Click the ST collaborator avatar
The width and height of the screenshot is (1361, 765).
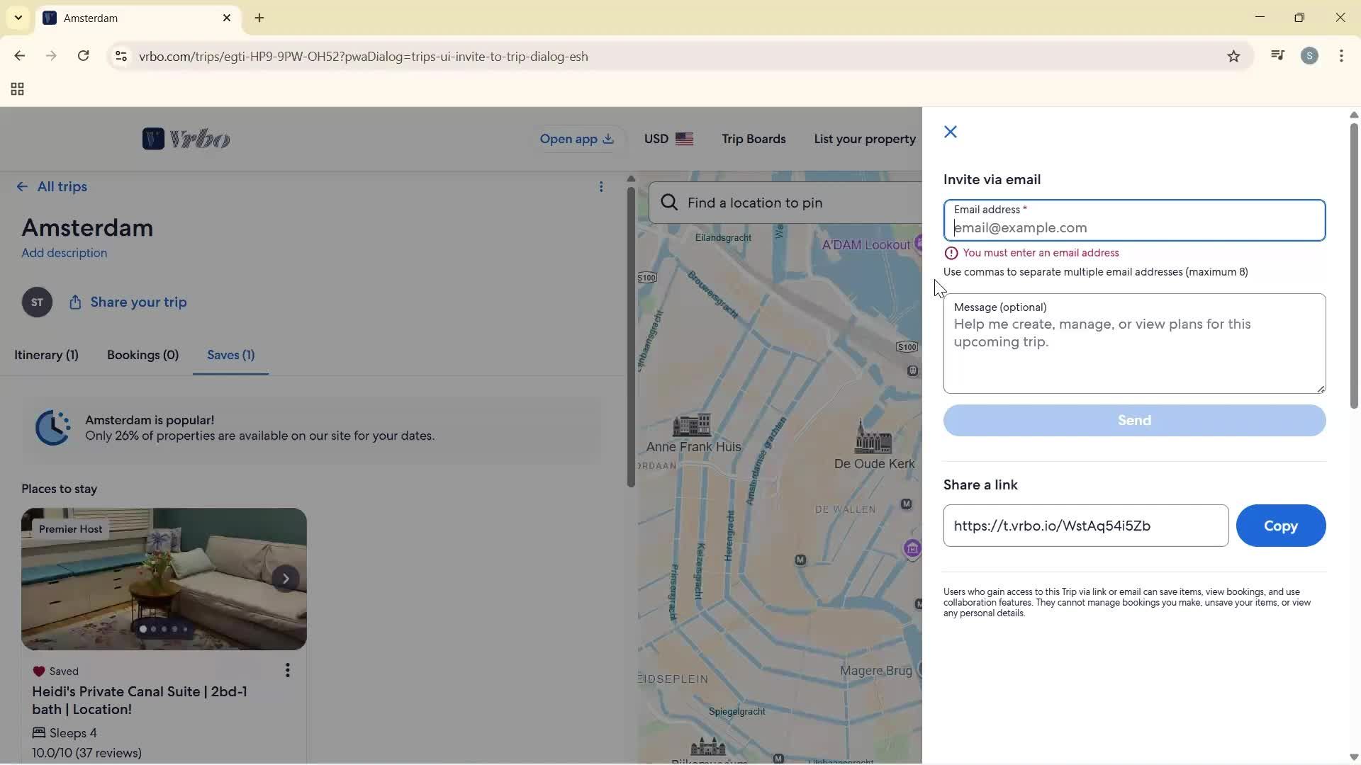point(37,302)
